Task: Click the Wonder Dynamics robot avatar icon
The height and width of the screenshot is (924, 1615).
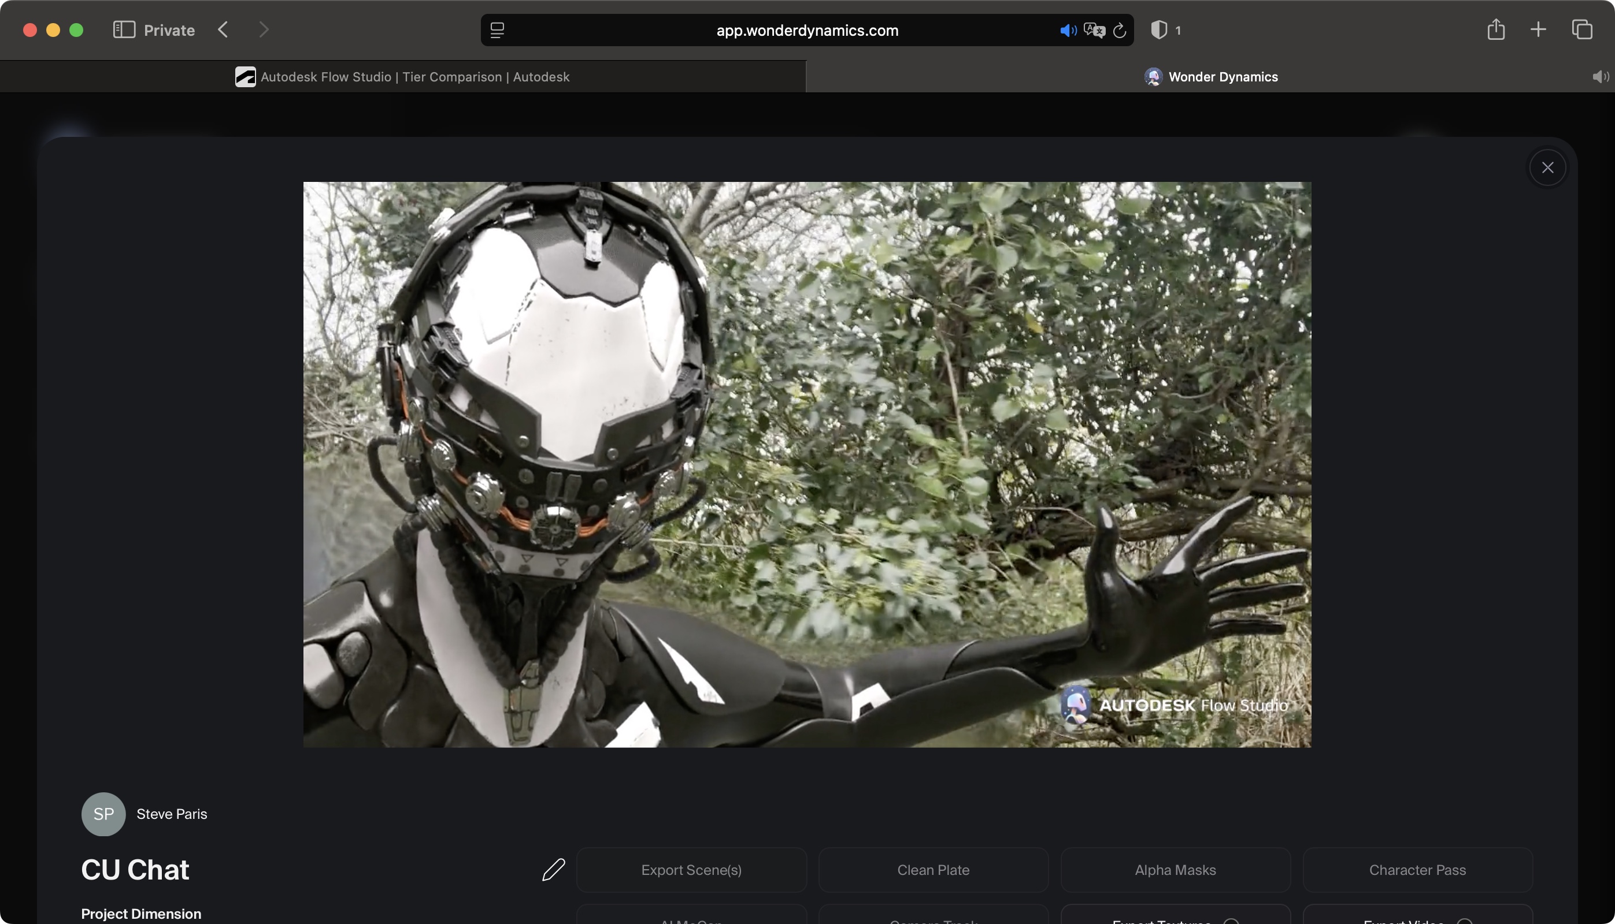Action: pyautogui.click(x=1152, y=76)
